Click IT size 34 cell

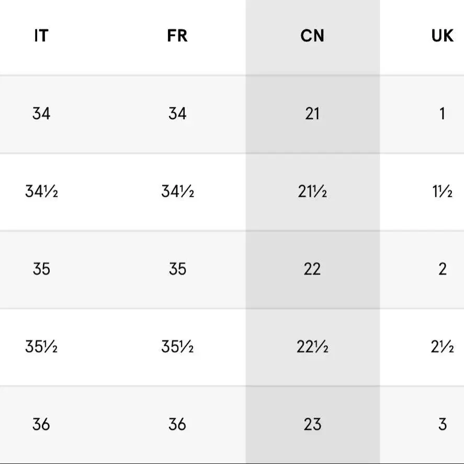click(x=41, y=114)
